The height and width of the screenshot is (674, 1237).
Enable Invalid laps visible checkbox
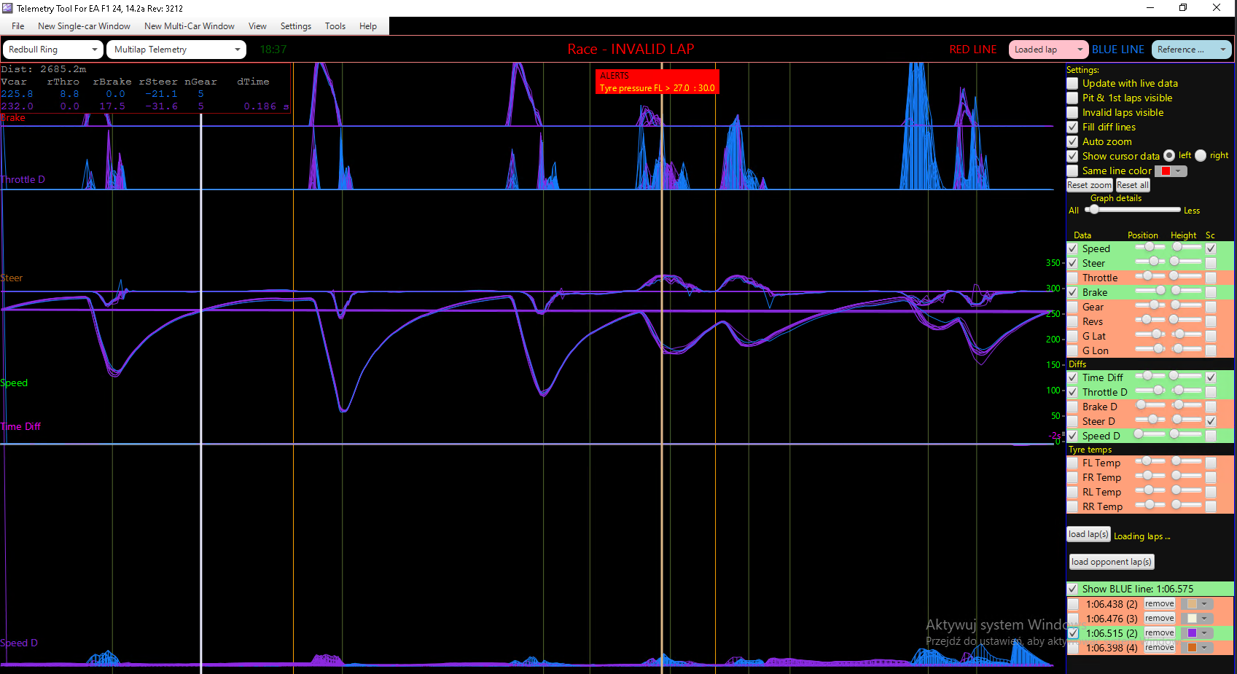click(1072, 113)
